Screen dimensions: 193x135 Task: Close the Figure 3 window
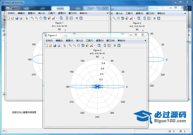pos(143,35)
